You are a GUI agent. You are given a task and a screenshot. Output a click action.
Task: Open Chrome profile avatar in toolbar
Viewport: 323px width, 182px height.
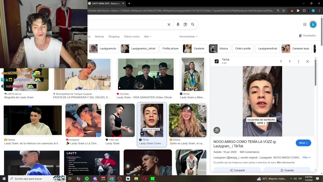(313, 11)
